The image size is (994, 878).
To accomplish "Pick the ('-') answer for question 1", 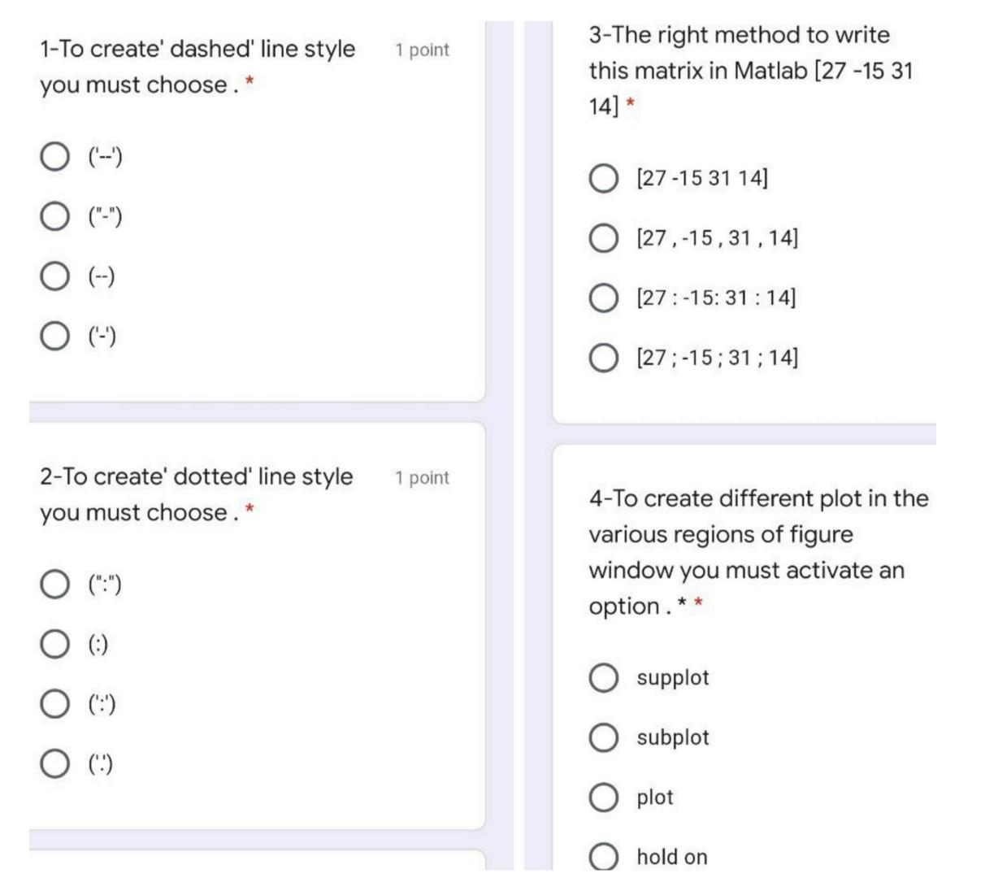I will click(54, 334).
